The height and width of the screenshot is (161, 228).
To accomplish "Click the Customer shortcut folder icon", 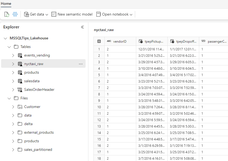I will pos(20,107).
